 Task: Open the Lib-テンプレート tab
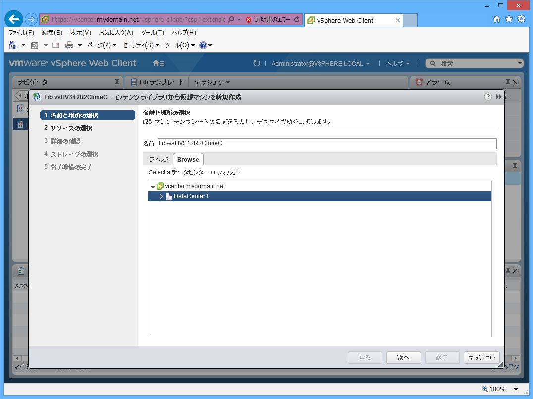point(157,82)
